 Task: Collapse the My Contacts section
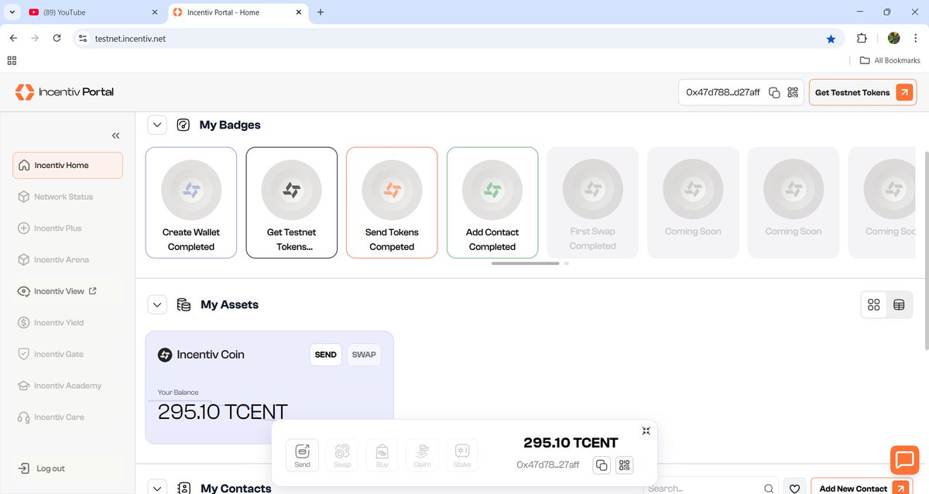pyautogui.click(x=157, y=488)
